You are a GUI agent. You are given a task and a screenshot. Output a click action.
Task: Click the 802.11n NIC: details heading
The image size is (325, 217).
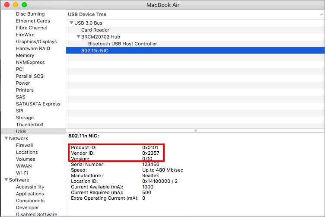click(83, 136)
